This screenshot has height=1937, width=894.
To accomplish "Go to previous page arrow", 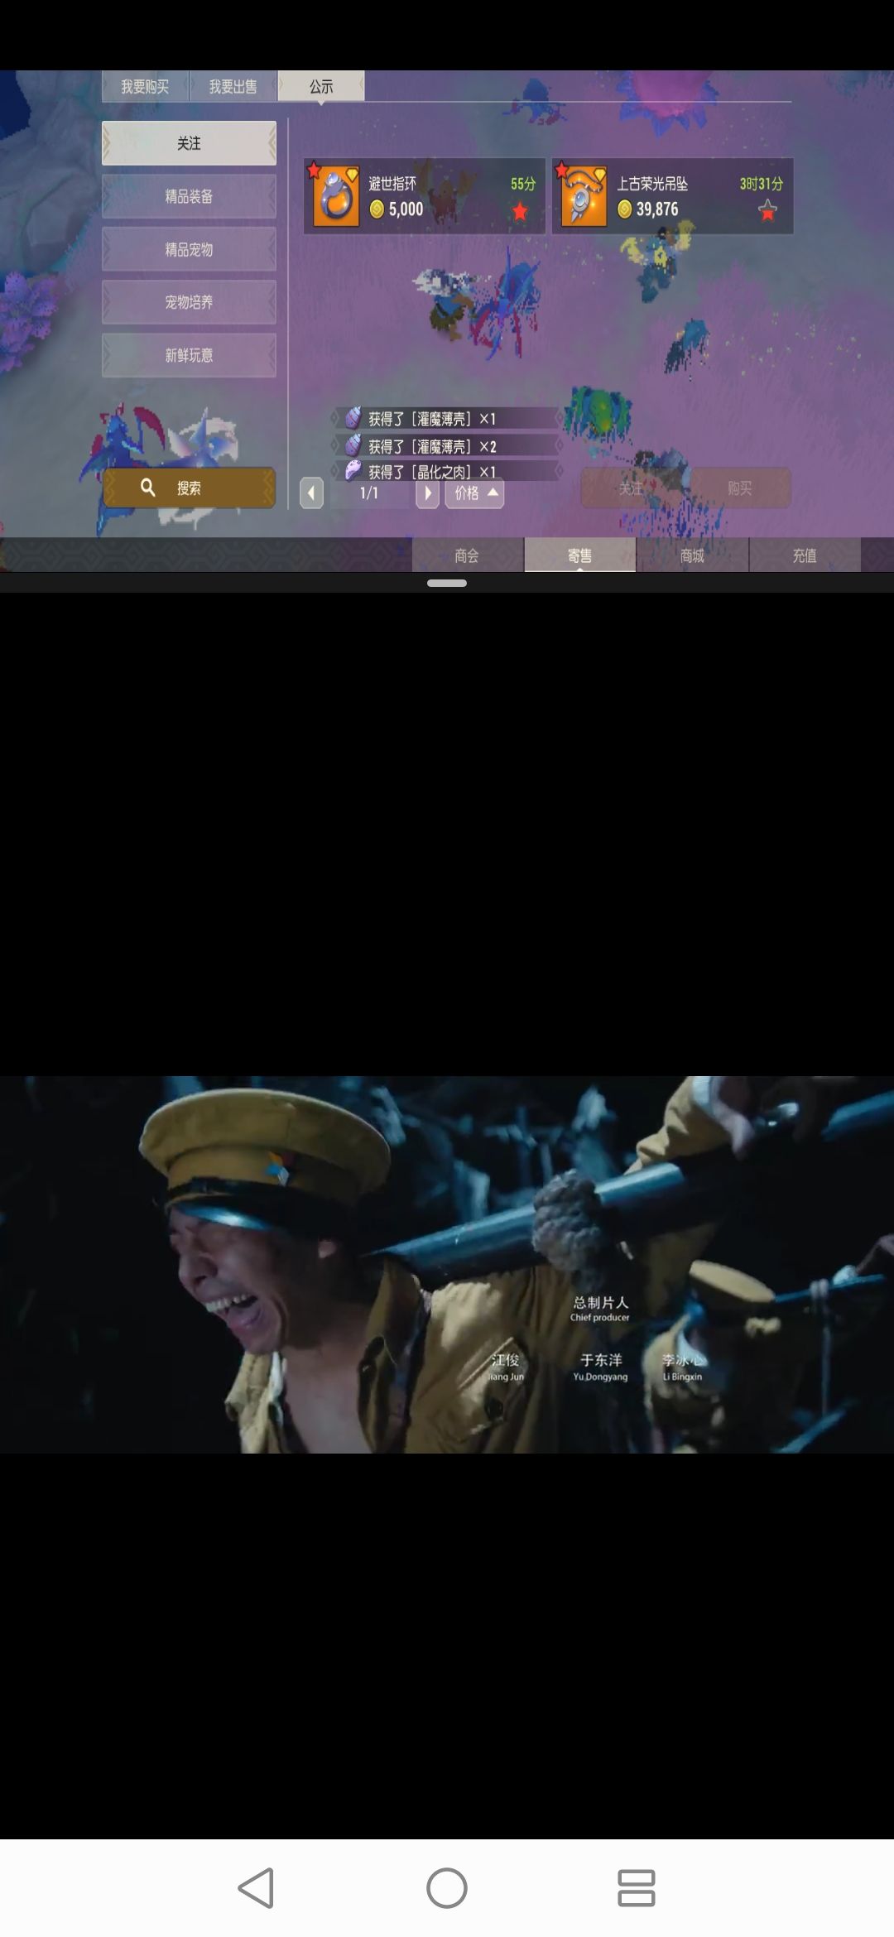I will (x=311, y=493).
